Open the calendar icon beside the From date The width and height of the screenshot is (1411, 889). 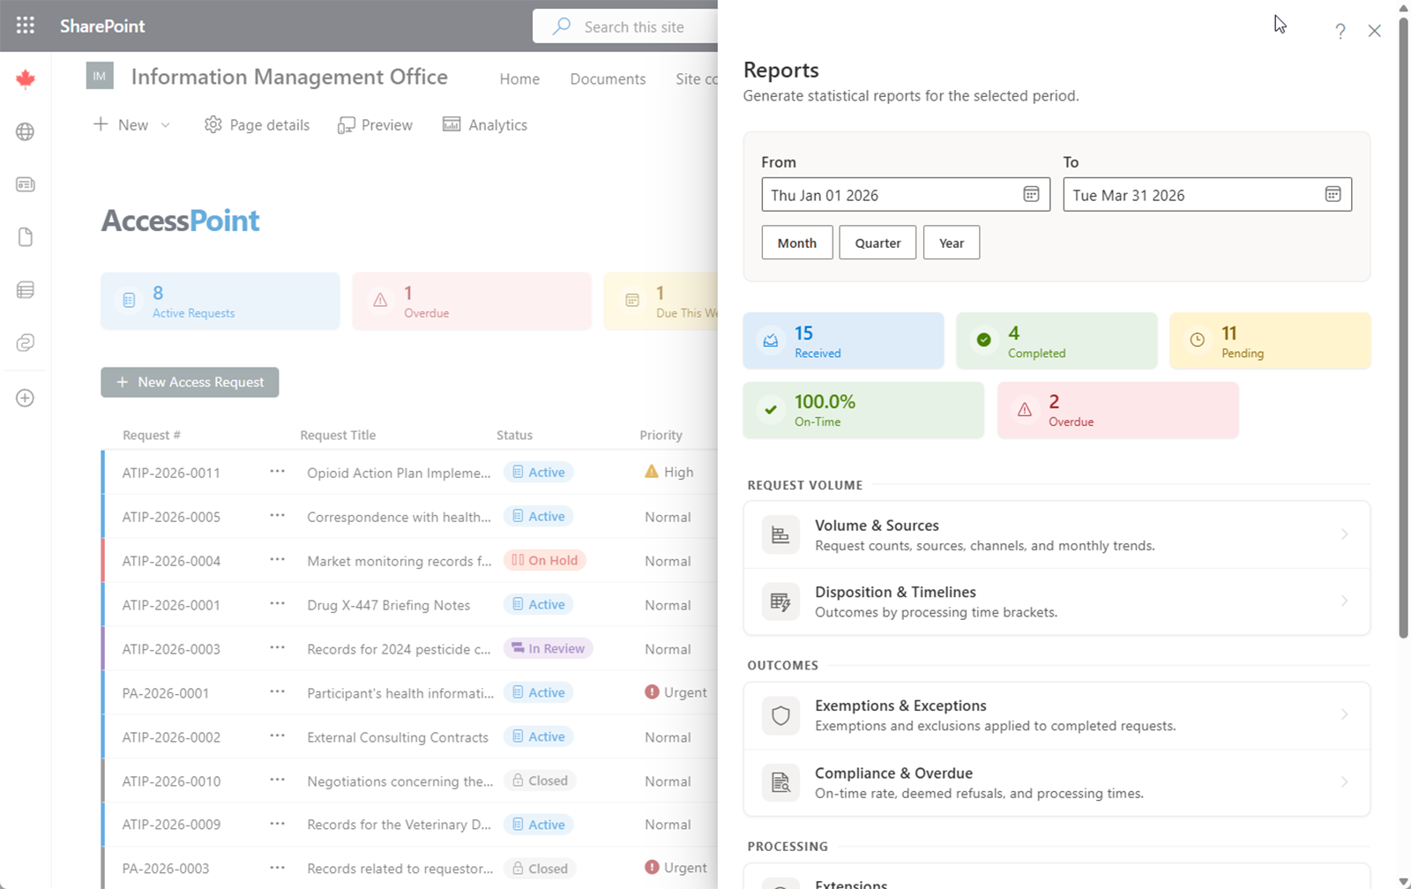[x=1030, y=194]
